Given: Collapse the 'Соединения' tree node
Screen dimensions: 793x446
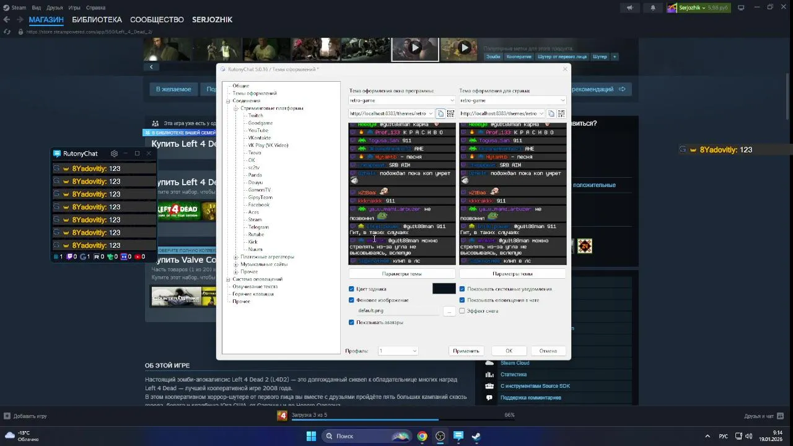Looking at the screenshot, I should pyautogui.click(x=228, y=101).
